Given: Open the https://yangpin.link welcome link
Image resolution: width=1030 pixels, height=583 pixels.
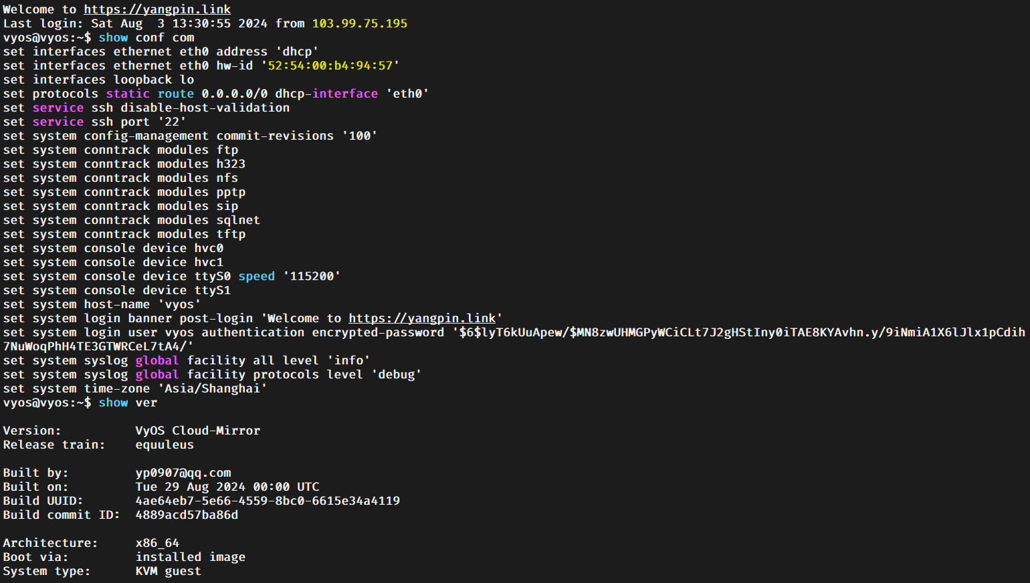Looking at the screenshot, I should (x=157, y=9).
